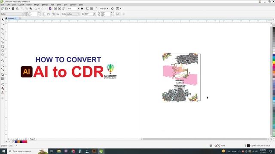Open the Bitmaps menu
Screen dimensions: 275x154
tap(45, 5)
